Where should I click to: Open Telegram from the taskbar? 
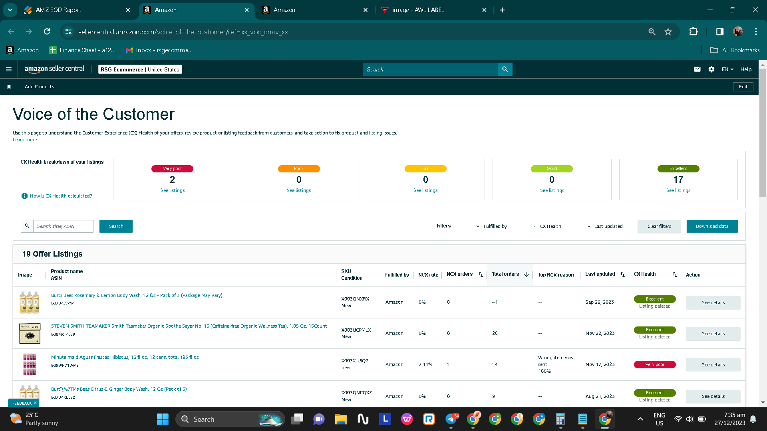point(451,419)
